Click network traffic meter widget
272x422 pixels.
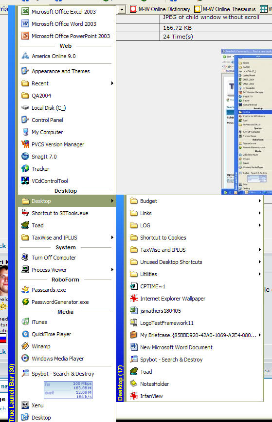click(x=68, y=390)
